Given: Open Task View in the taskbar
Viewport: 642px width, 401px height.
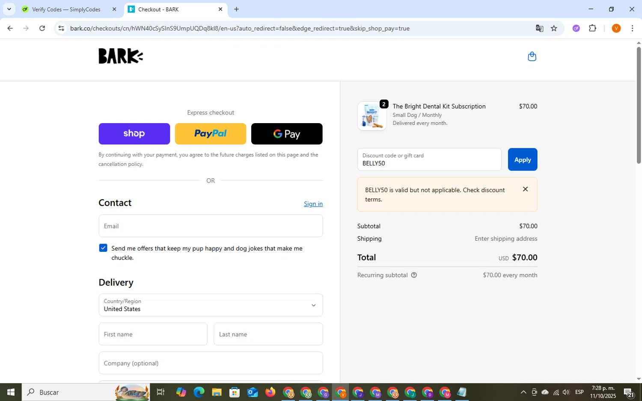Looking at the screenshot, I should (x=160, y=392).
